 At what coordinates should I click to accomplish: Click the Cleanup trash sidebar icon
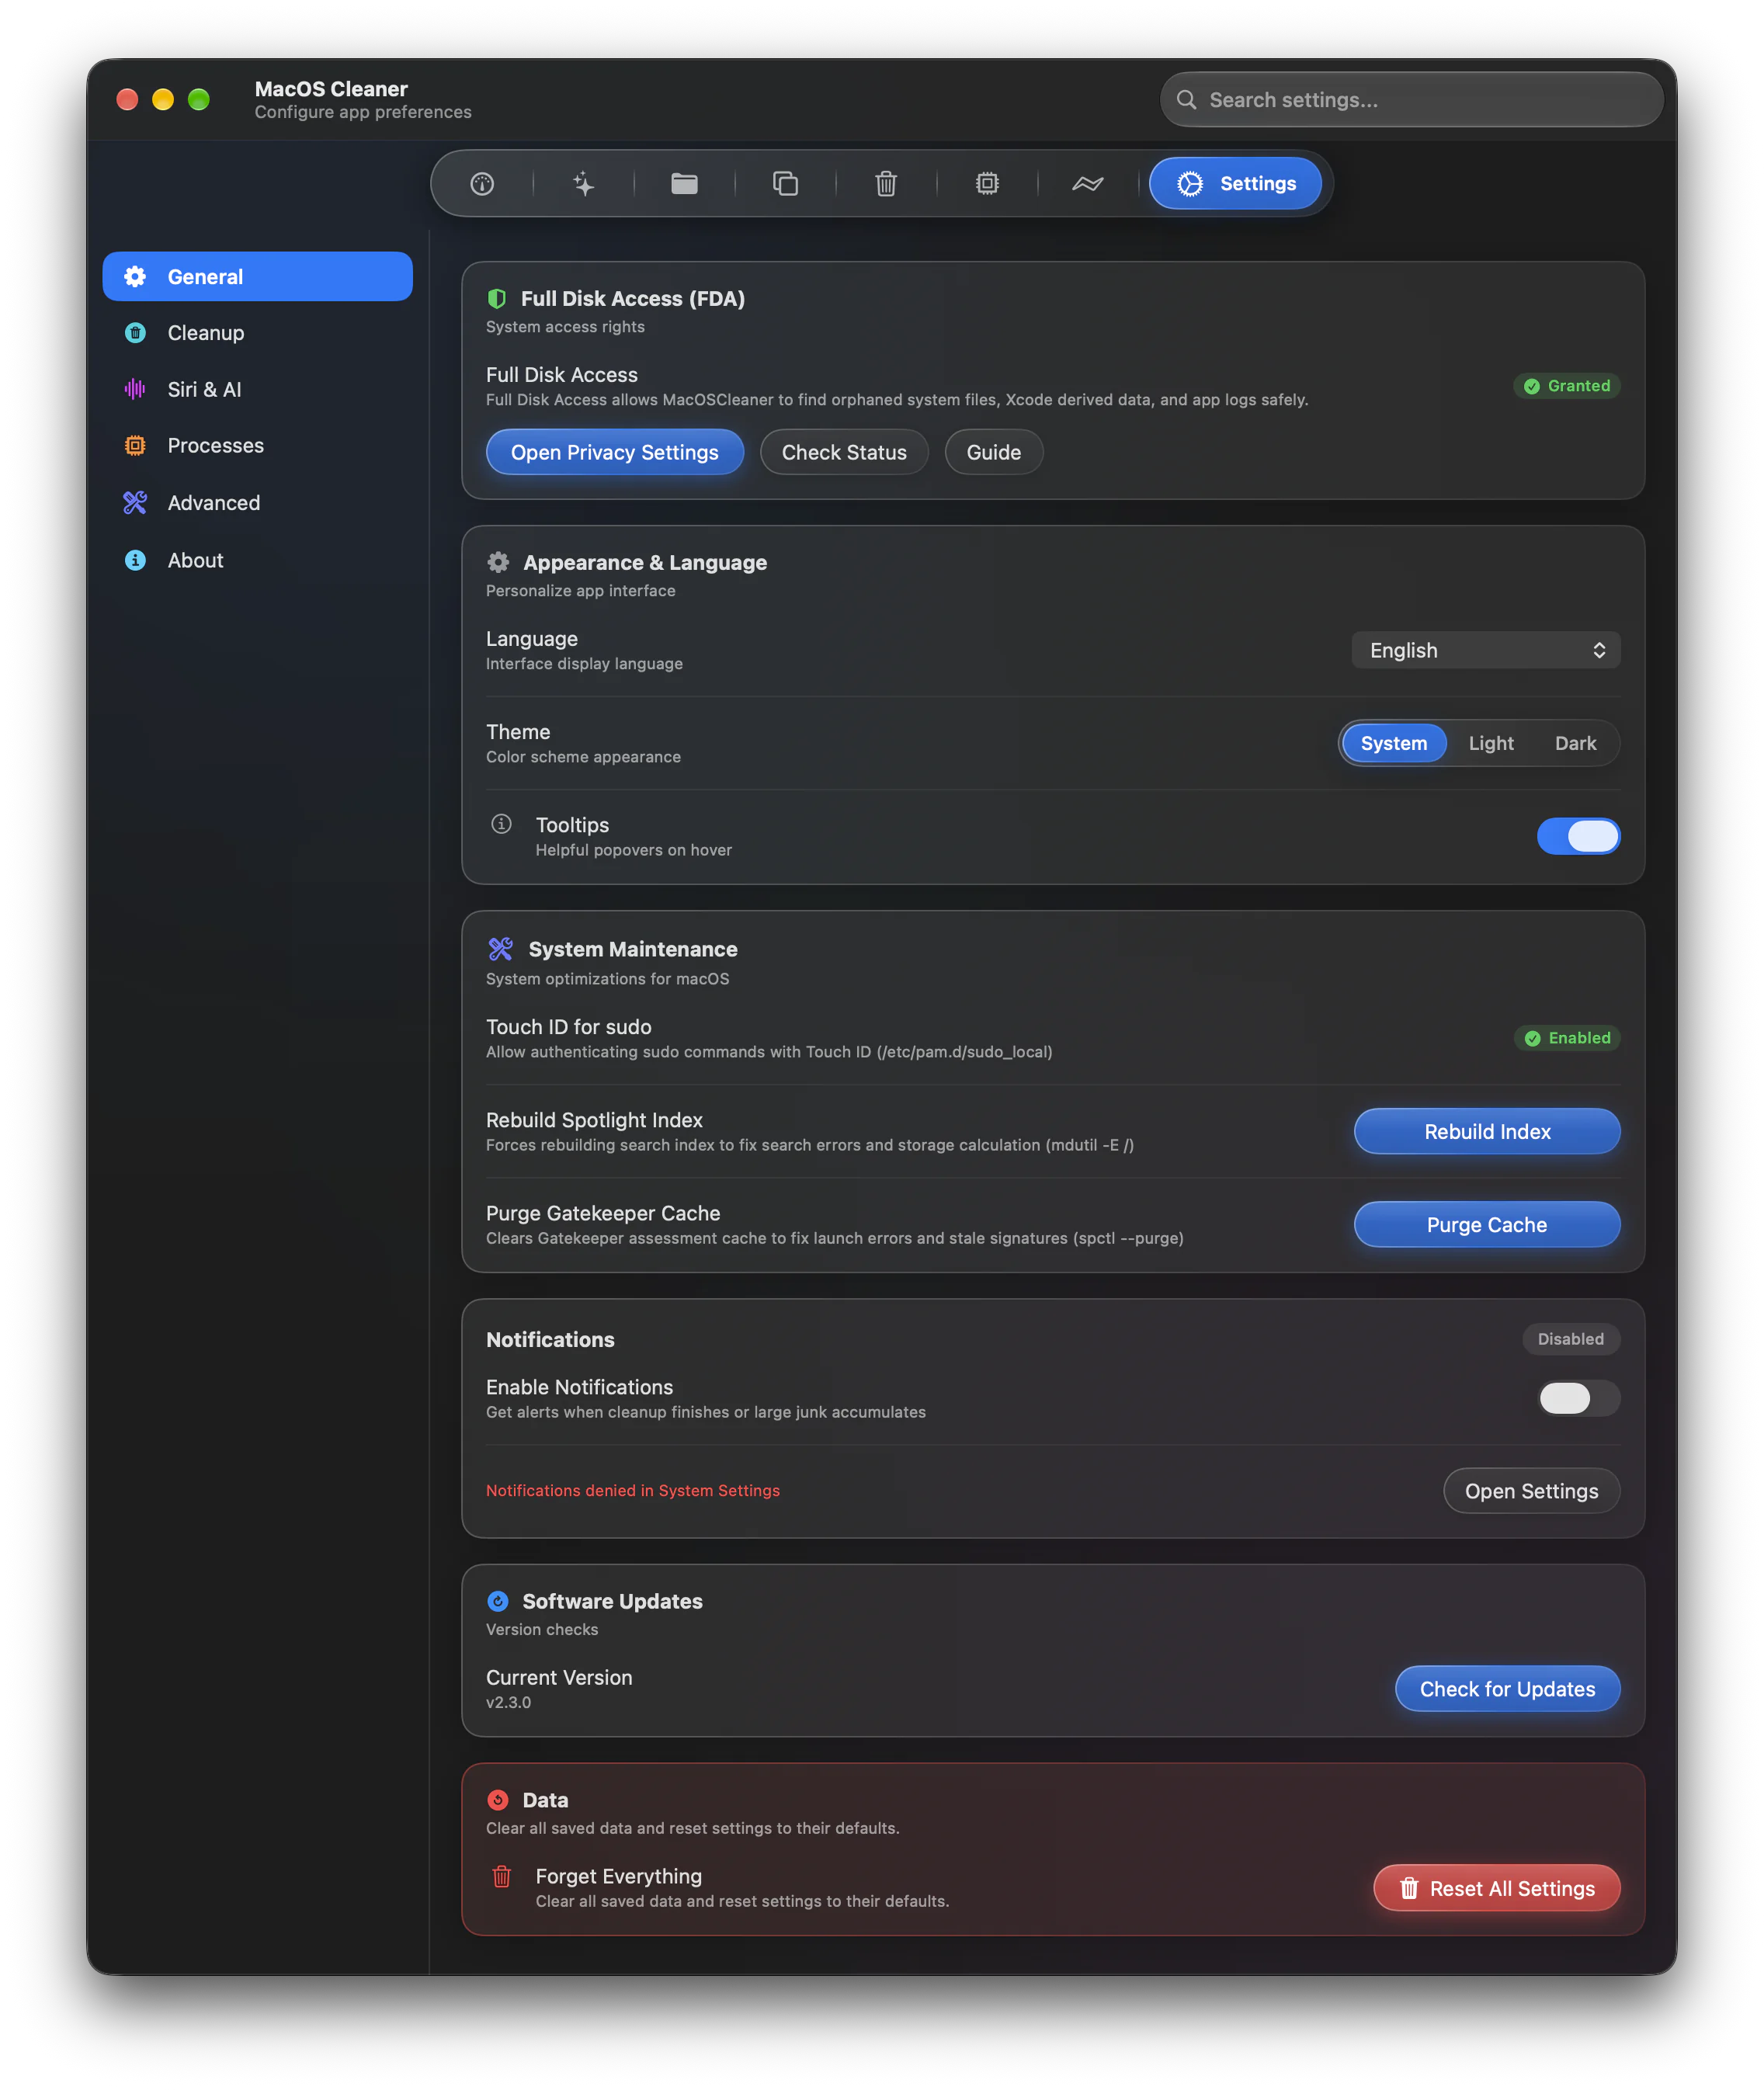tap(135, 333)
